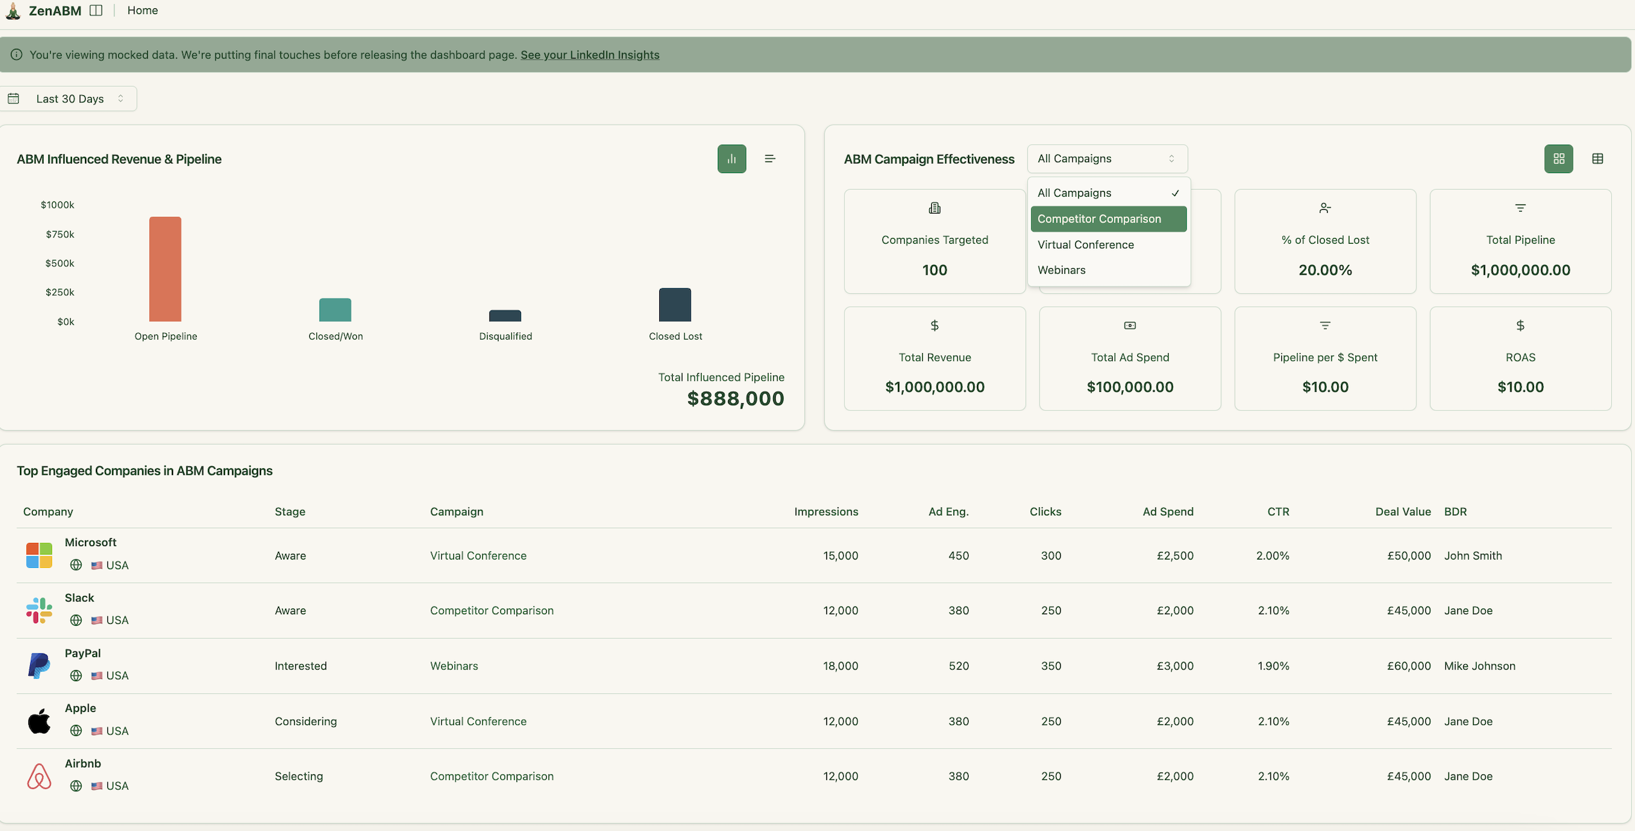Click the Open Pipeline orange bar
The height and width of the screenshot is (831, 1635).
165,268
